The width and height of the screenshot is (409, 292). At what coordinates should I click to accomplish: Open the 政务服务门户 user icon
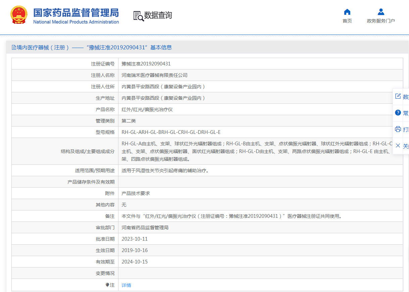point(381,12)
